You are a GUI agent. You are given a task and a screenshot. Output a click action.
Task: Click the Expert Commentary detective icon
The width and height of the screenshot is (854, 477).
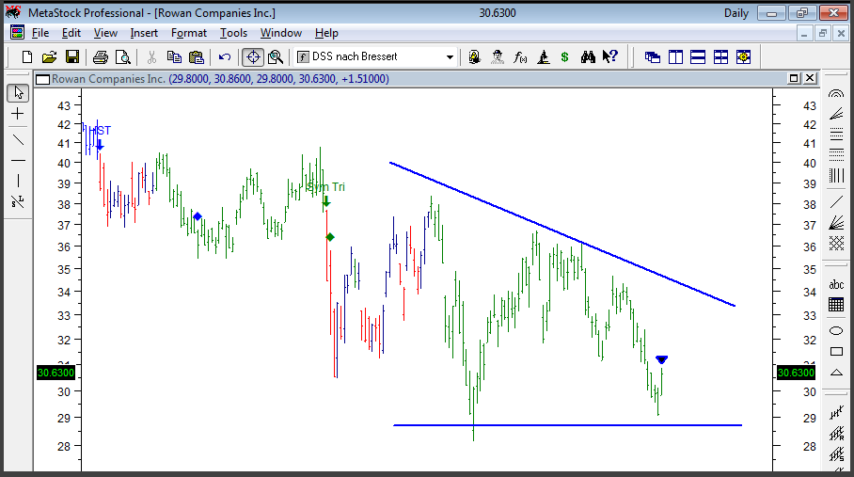pyautogui.click(x=497, y=56)
